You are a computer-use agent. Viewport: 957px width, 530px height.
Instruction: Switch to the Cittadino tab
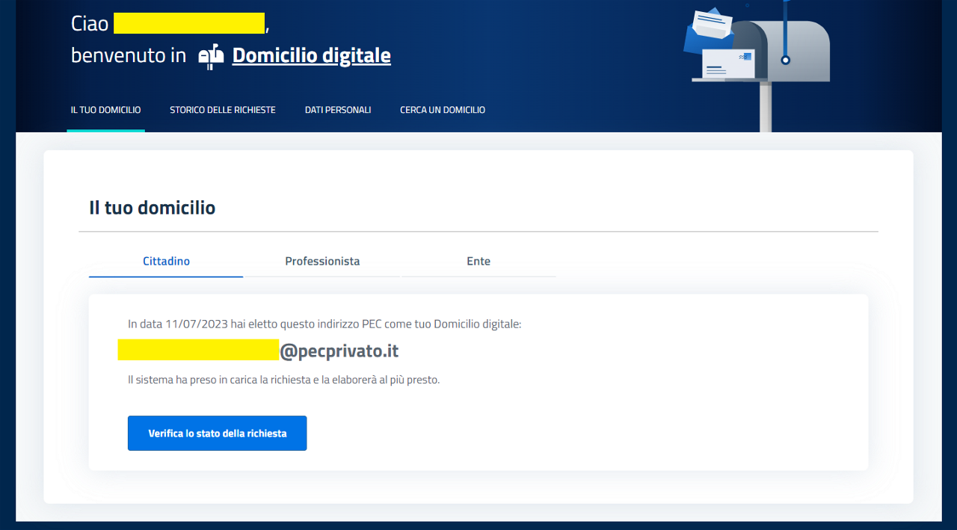(x=166, y=262)
